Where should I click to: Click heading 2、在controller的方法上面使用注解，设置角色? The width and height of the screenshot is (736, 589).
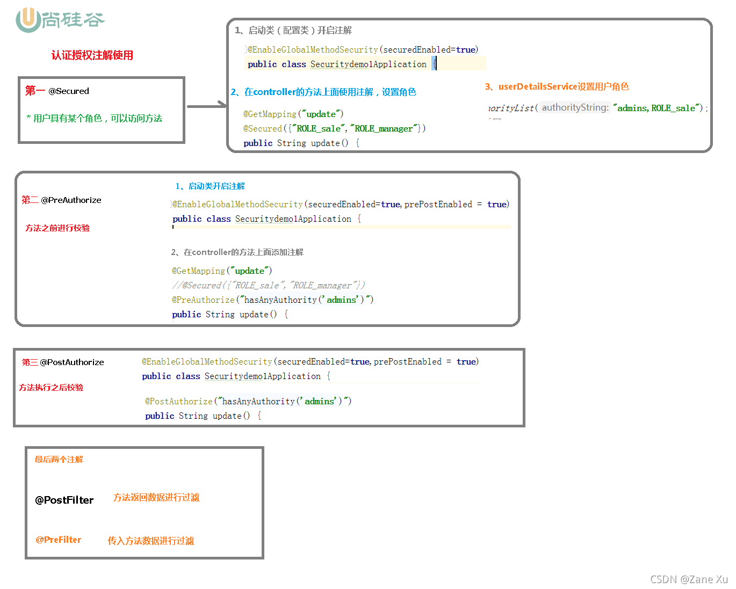(x=323, y=92)
